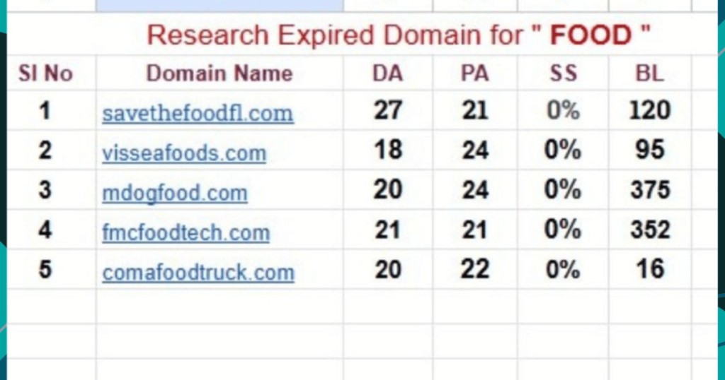The height and width of the screenshot is (380, 725).
Task: Click the DA column header cell
Action: click(387, 73)
